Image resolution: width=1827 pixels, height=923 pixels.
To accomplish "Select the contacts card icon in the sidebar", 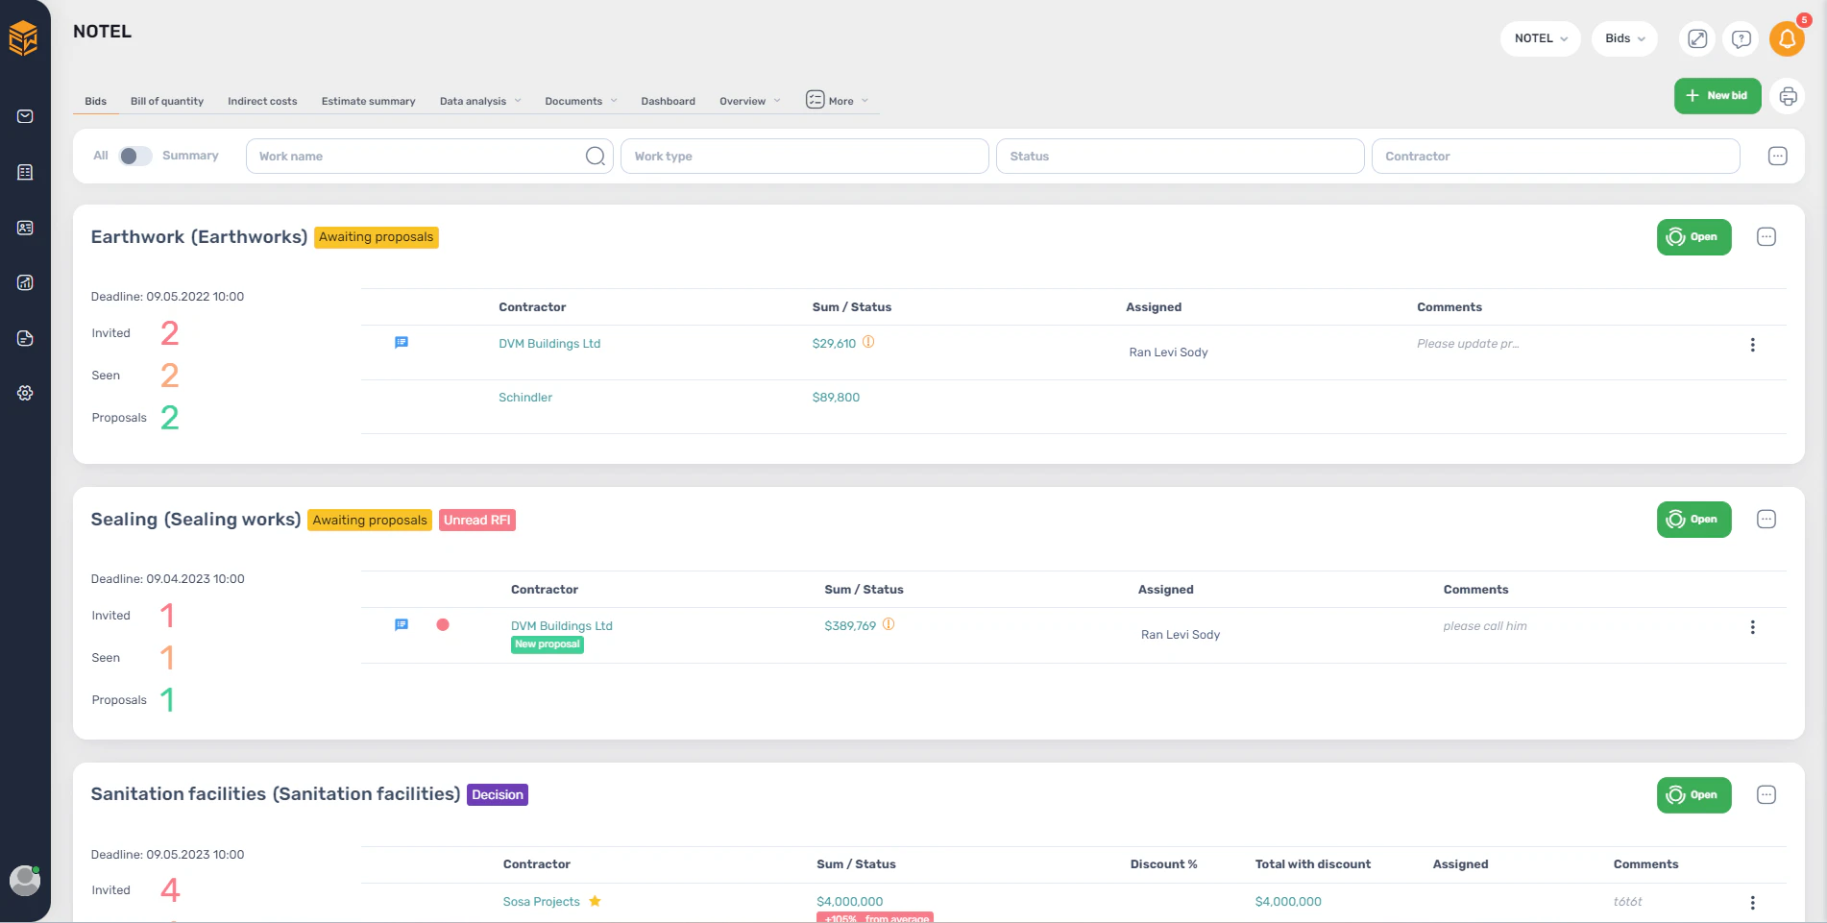I will pos(25,228).
